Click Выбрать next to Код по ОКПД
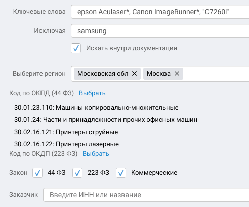The width and height of the screenshot is (249, 207). [x=92, y=93]
